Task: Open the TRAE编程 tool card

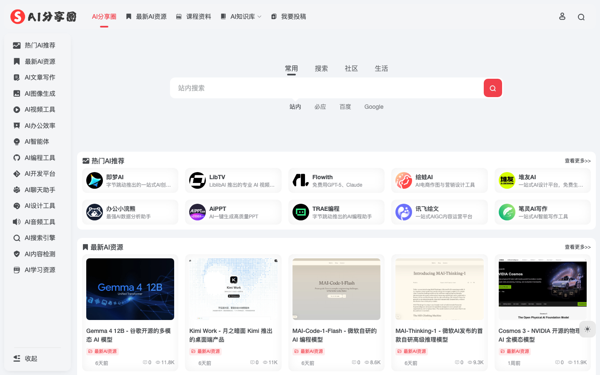Action: click(x=336, y=212)
